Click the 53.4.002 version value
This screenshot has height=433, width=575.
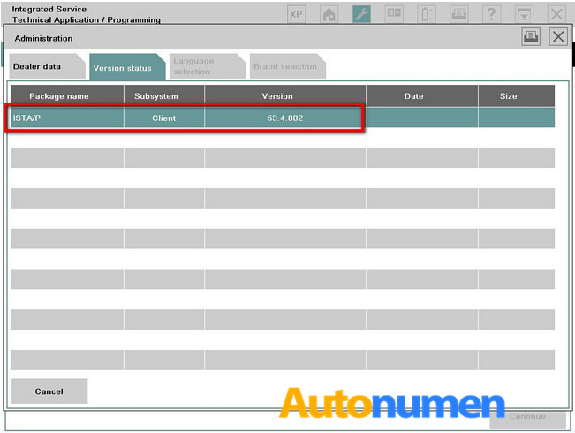point(285,118)
